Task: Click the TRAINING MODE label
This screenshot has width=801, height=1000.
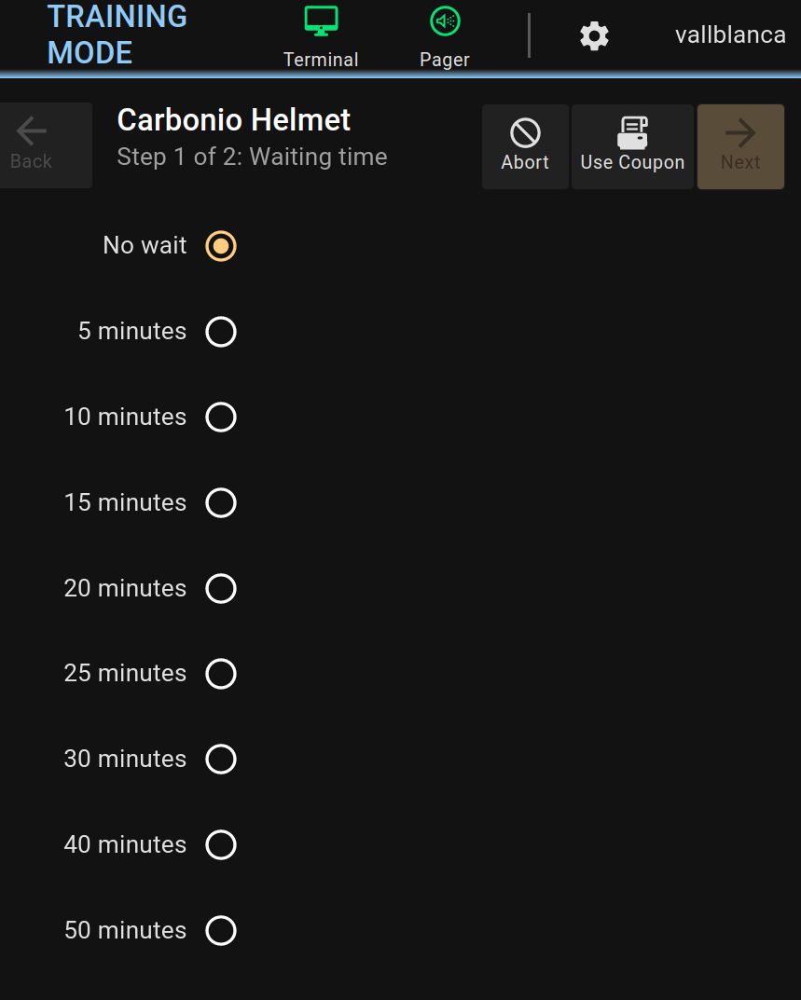Action: point(117,34)
